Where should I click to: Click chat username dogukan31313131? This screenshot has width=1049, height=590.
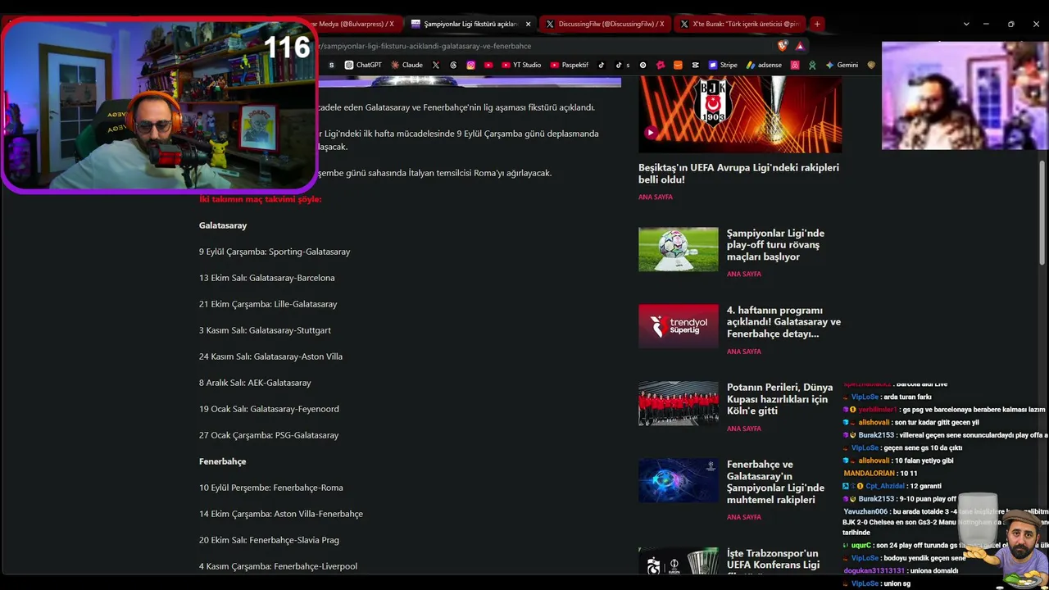click(x=874, y=571)
